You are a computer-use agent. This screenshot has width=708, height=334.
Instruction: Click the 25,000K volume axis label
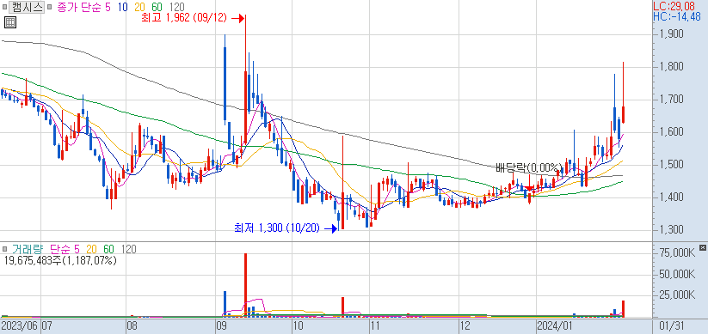(677, 295)
